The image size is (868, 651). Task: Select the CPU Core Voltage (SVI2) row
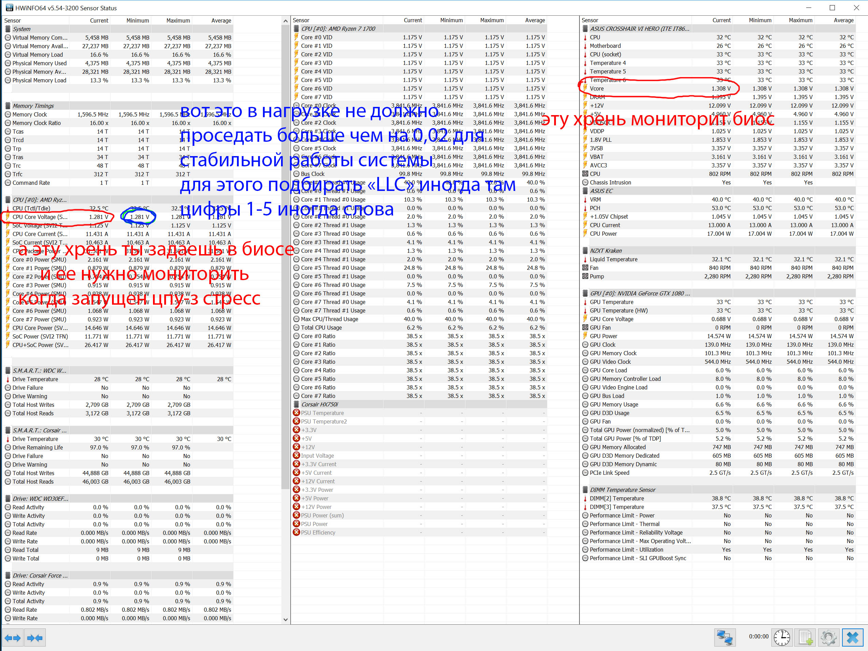click(x=40, y=217)
